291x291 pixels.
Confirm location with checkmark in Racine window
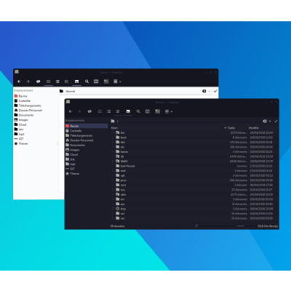(x=276, y=121)
